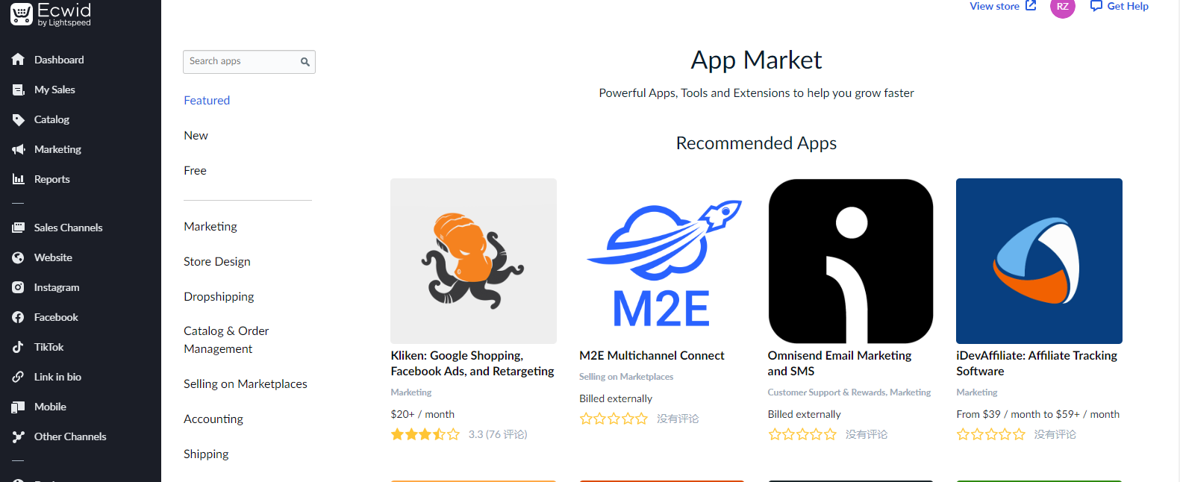Open Dropshipping category link
The height and width of the screenshot is (482, 1180).
219,296
